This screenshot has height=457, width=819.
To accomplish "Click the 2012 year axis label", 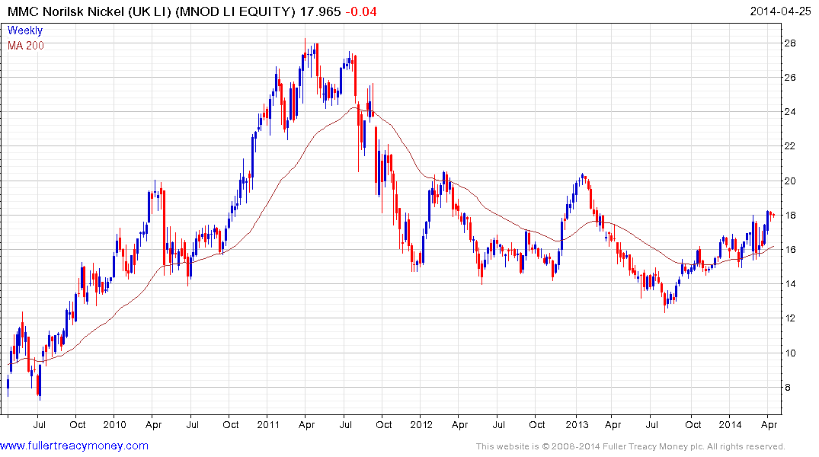I will click(x=421, y=424).
